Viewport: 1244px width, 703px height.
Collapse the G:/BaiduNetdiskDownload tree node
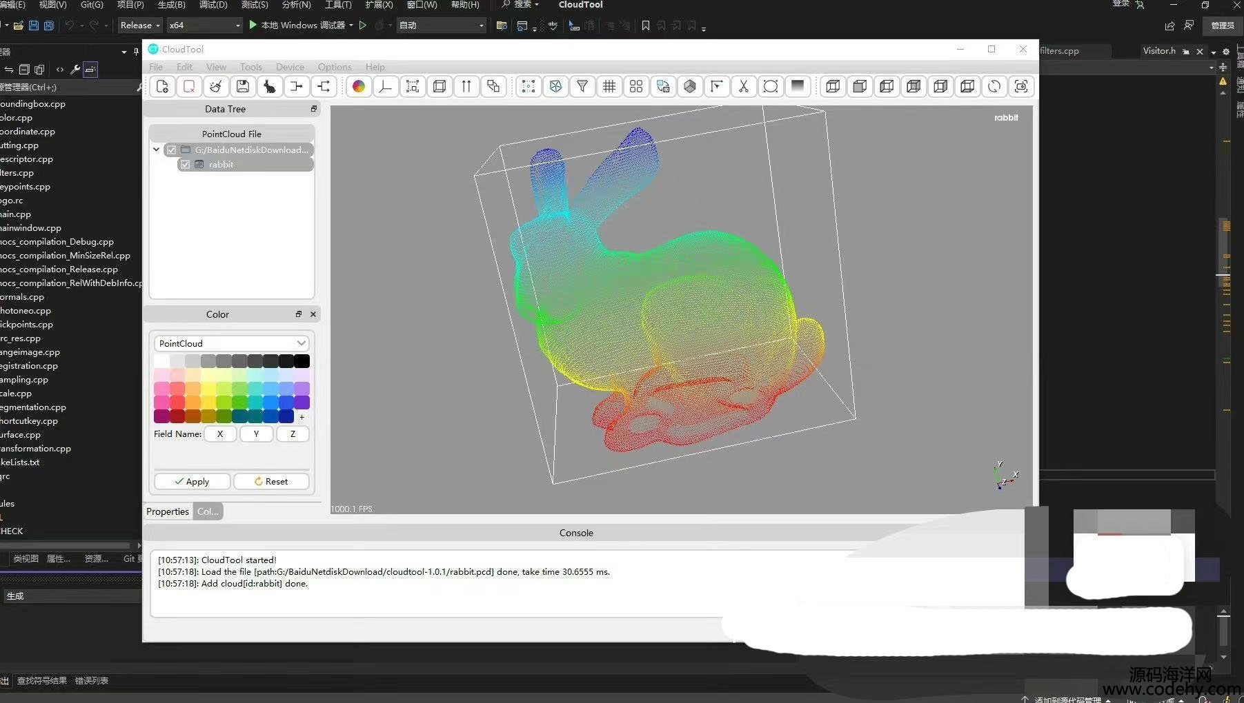(157, 150)
